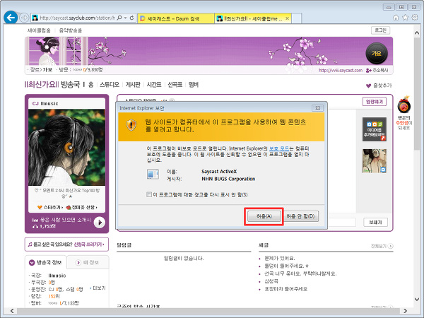This screenshot has width=424, height=318.
Task: Click the horizontal scrollbar right arrow
Action: tap(405, 311)
